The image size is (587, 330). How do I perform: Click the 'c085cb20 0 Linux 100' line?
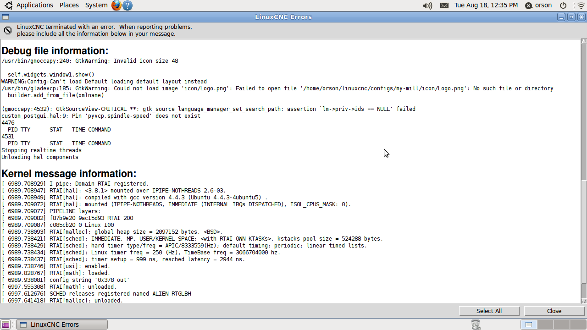click(x=58, y=225)
